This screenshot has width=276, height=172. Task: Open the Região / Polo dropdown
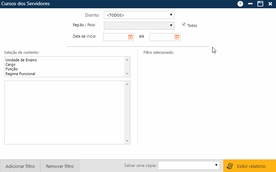click(x=139, y=26)
